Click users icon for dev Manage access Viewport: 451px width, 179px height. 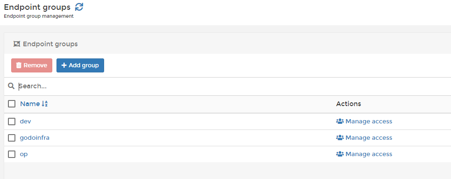[340, 122]
